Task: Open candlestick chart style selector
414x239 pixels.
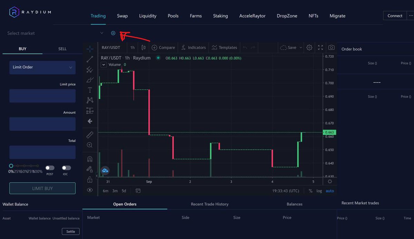Action: click(144, 48)
